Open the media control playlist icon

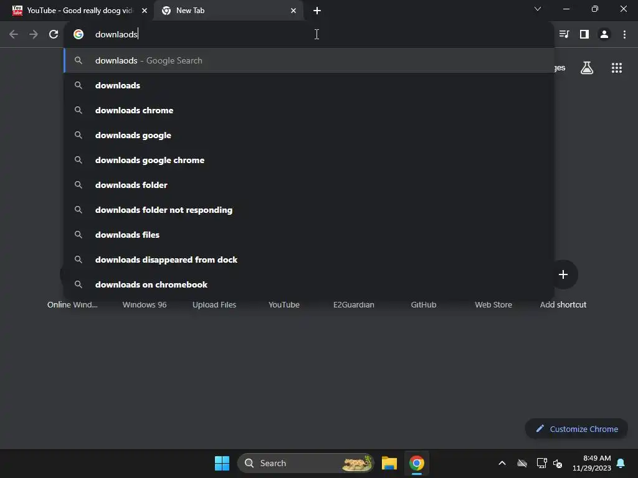564,35
